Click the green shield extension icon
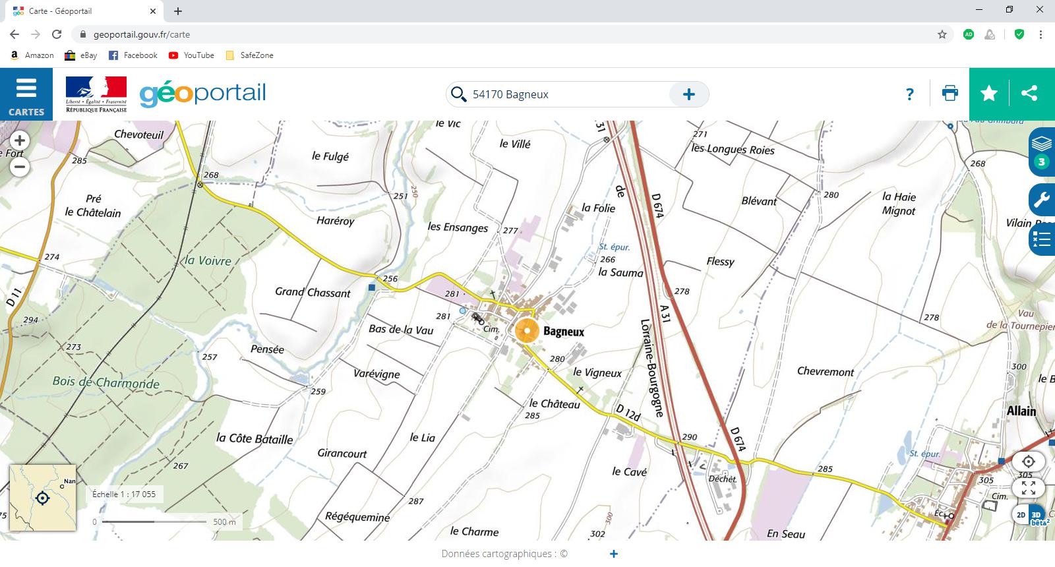 1019,34
